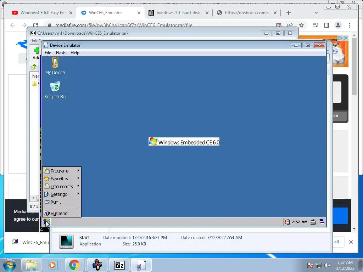Screen dimensions: 363x272
Task: Open the Chrome tab search chevron
Action: coord(316,13)
